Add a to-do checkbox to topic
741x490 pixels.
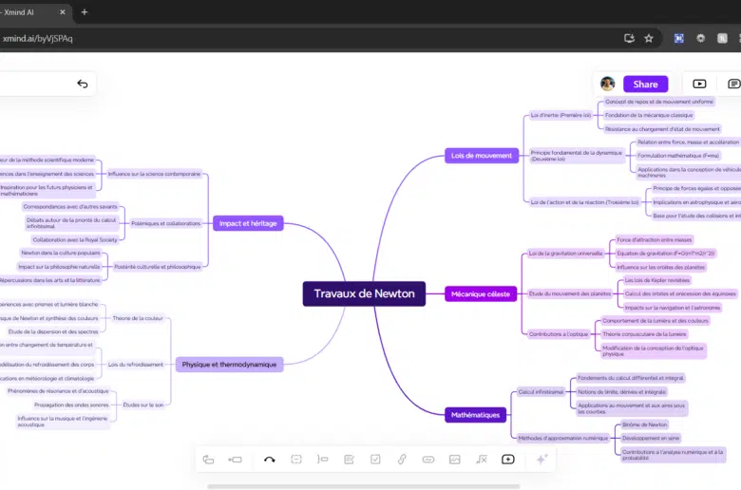point(375,460)
